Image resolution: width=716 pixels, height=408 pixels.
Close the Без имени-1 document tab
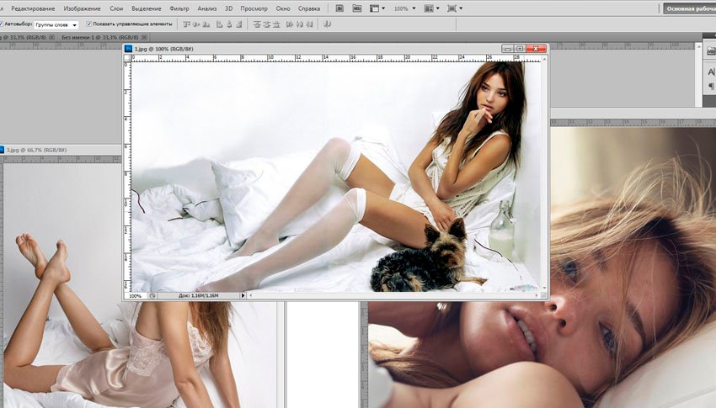click(144, 37)
